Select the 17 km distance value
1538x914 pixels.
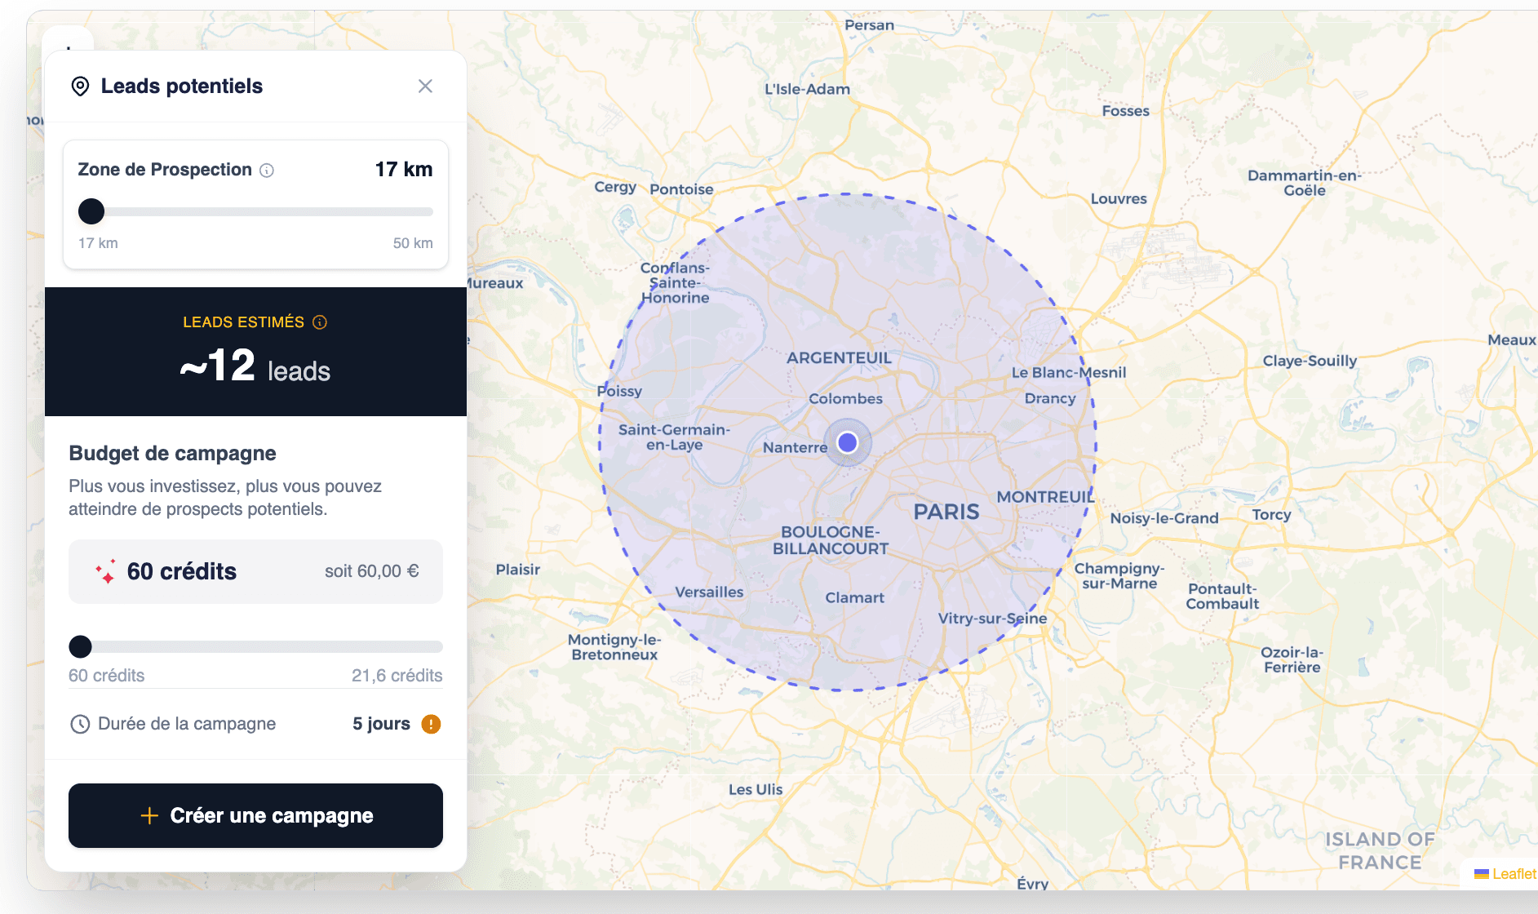click(403, 169)
